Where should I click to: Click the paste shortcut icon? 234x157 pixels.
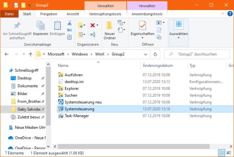69,37
